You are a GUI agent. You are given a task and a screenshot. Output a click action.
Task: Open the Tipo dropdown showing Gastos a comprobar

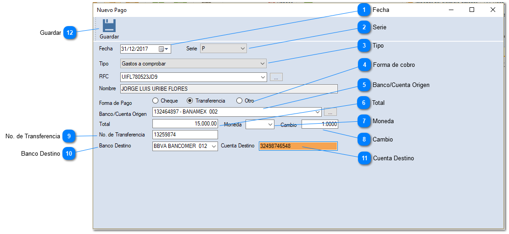point(263,64)
